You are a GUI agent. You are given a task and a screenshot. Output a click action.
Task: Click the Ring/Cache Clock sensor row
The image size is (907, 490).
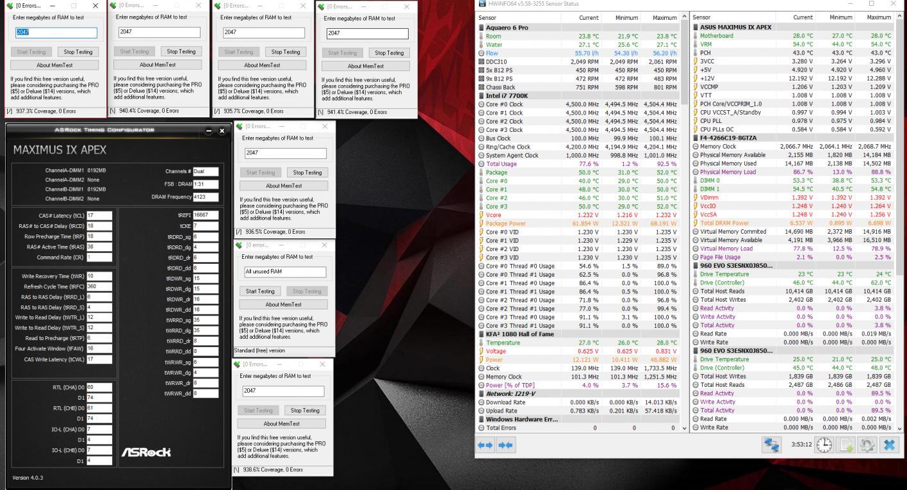[578, 146]
